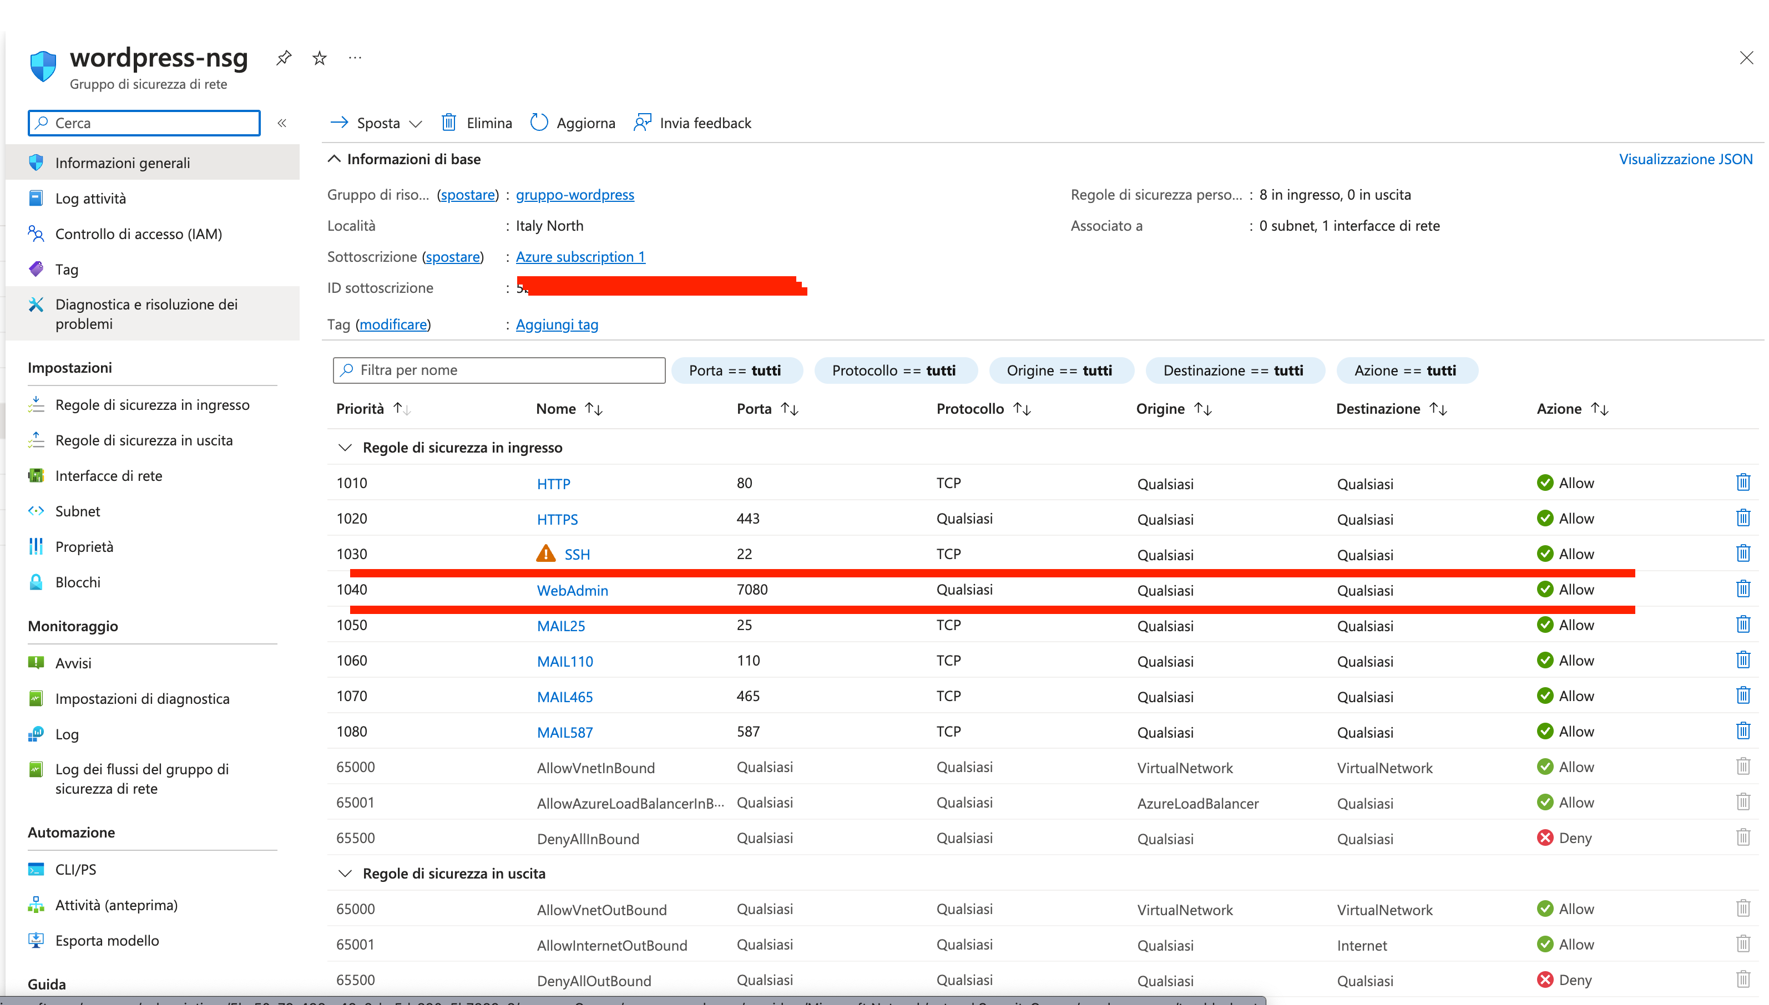The image size is (1769, 1005).
Task: Open the Azione == tutti filter
Action: [x=1407, y=370]
